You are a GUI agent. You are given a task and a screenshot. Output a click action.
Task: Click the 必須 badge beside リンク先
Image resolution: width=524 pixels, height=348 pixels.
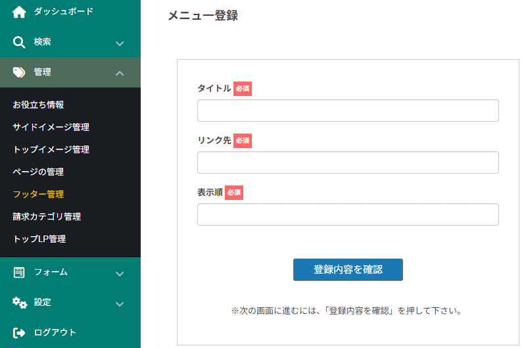pyautogui.click(x=243, y=140)
